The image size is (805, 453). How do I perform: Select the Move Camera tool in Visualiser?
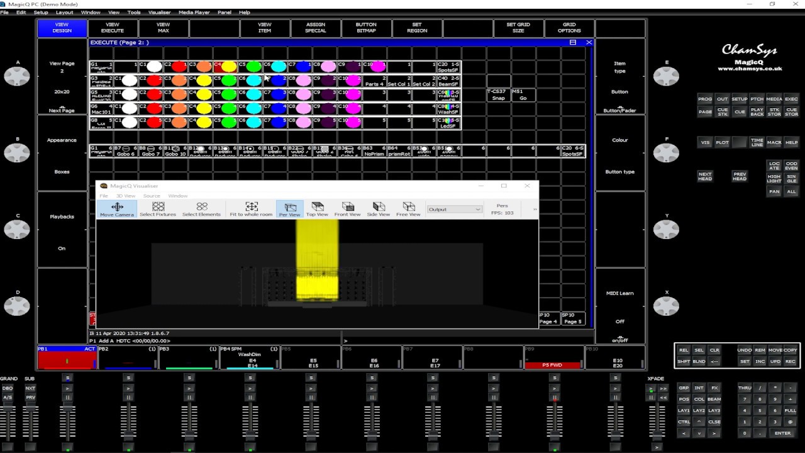pos(117,210)
